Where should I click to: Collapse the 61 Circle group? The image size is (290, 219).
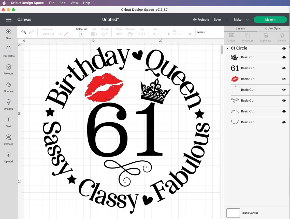227,48
